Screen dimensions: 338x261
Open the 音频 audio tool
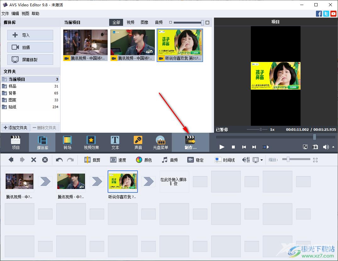[x=170, y=160]
